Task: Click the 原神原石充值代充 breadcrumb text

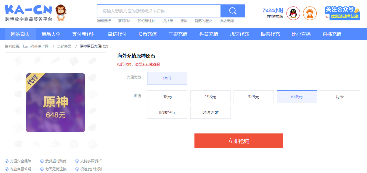Action: click(94, 46)
